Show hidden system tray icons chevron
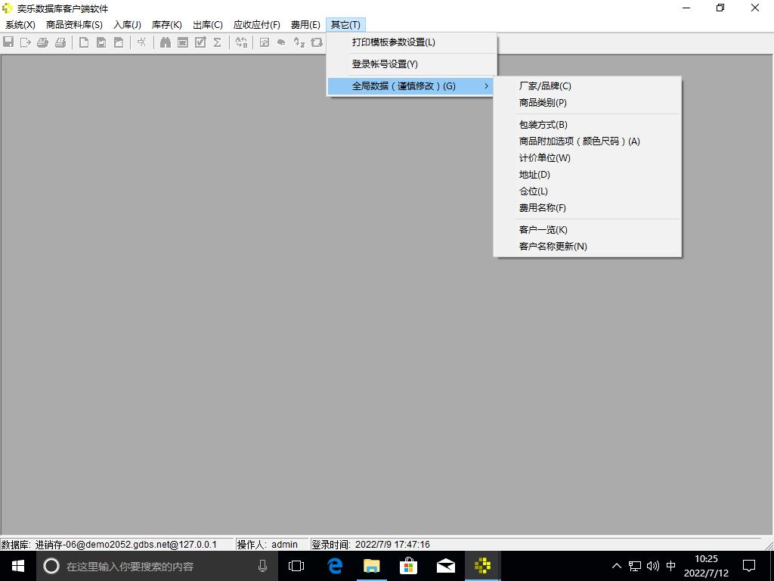 pos(617,566)
